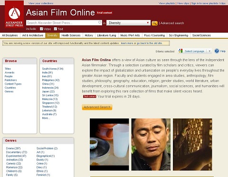
Task: Toggle the Video checkbox
Action: click(41, 29)
